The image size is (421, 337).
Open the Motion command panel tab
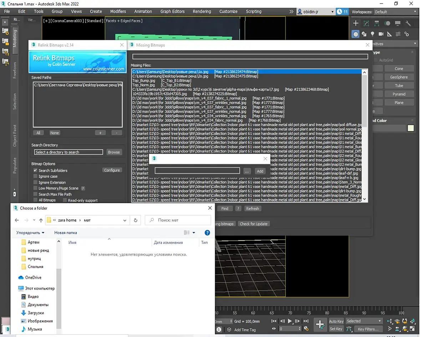pos(387,23)
